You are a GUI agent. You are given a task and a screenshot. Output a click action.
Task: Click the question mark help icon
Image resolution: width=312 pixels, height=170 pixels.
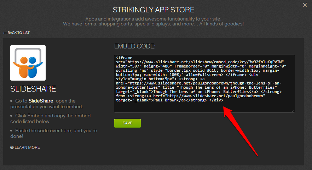coord(12,147)
